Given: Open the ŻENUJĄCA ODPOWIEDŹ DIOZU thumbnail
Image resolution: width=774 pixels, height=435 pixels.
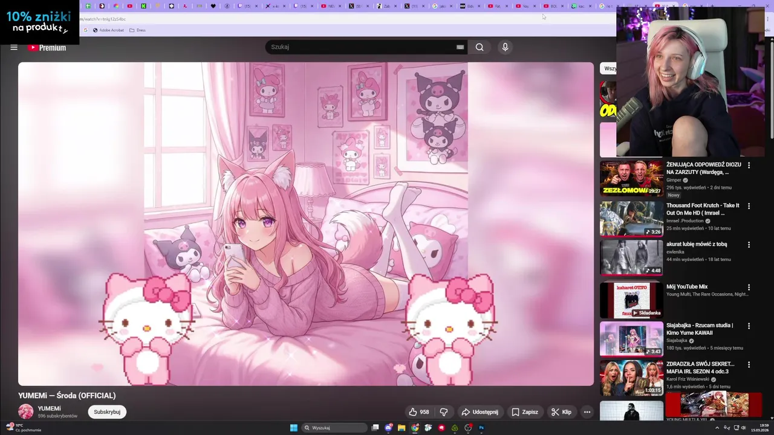Looking at the screenshot, I should pos(631,178).
